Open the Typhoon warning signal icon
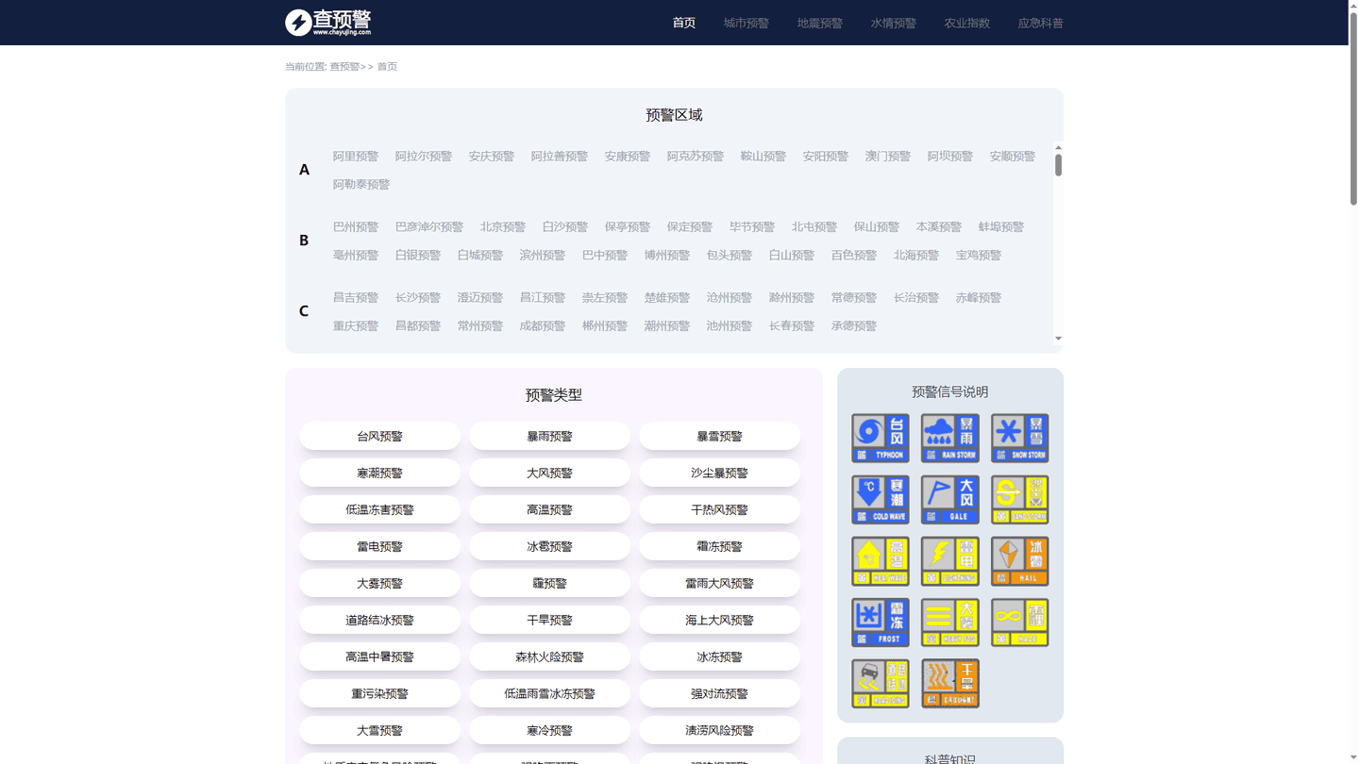The height and width of the screenshot is (764, 1359). coord(881,438)
